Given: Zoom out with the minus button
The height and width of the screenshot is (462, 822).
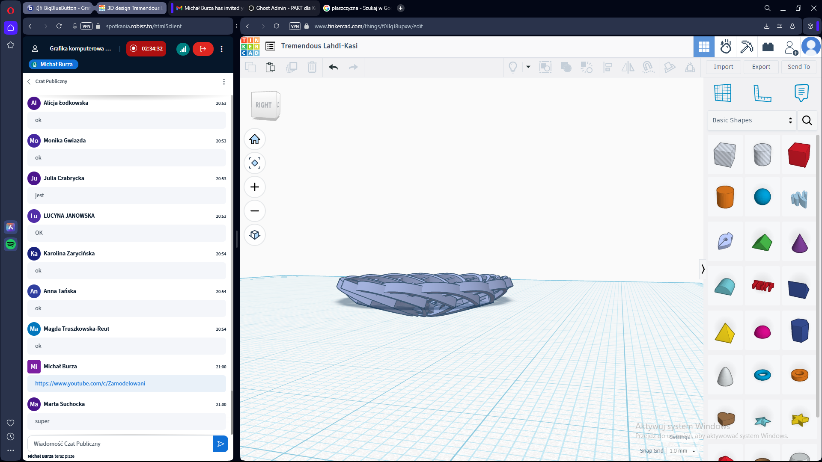Looking at the screenshot, I should (255, 211).
